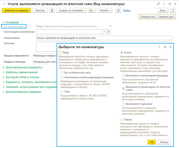Click blue question mark next to item type
This screenshot has width=179, height=148.
(x=110, y=26)
